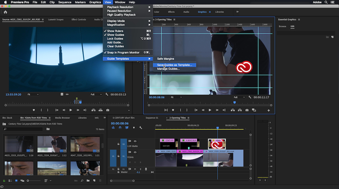Switch Project panel to list view
This screenshot has height=189, width=339.
10,180
